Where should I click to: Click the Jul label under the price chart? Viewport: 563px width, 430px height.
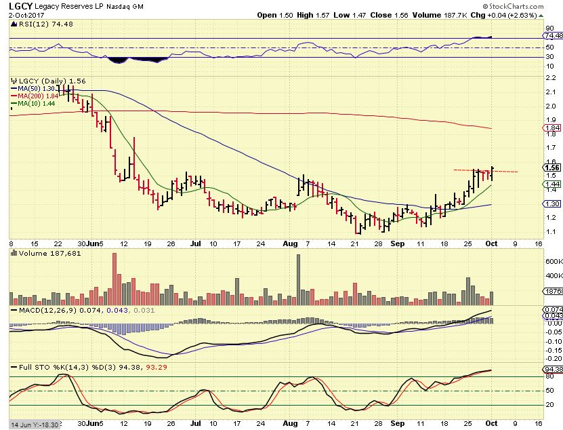[x=195, y=243]
